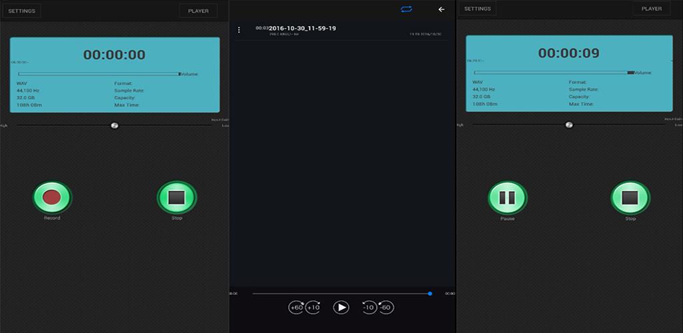
Task: Open three-dot menu for recording 2016-10-30_11-59-19
Action: pyautogui.click(x=239, y=30)
